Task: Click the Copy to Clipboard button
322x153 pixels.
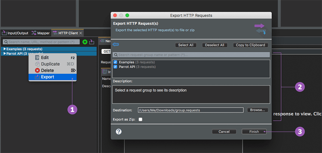Action: click(250, 45)
